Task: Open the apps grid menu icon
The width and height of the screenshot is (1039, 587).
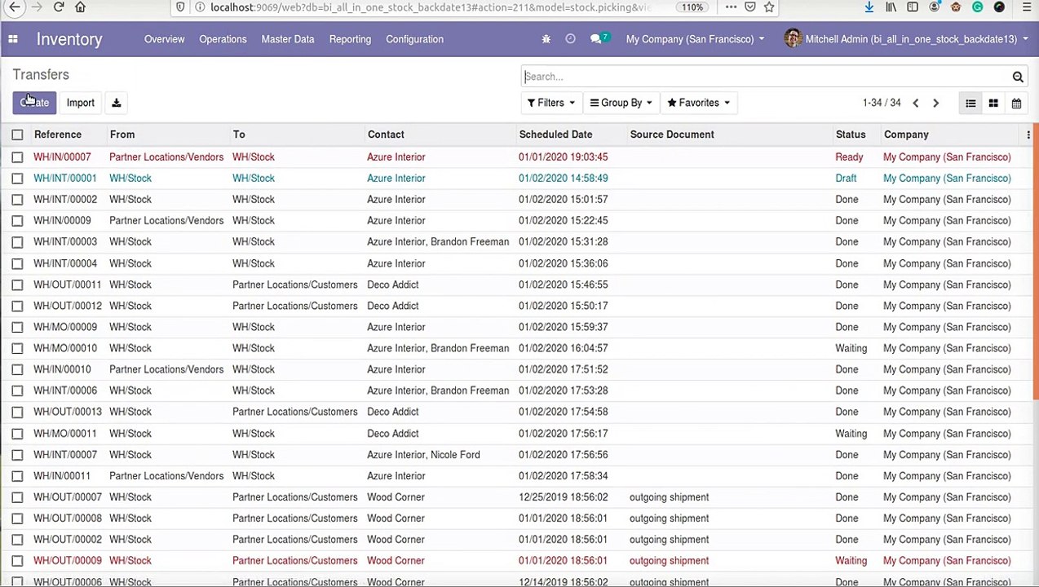Action: pos(13,39)
